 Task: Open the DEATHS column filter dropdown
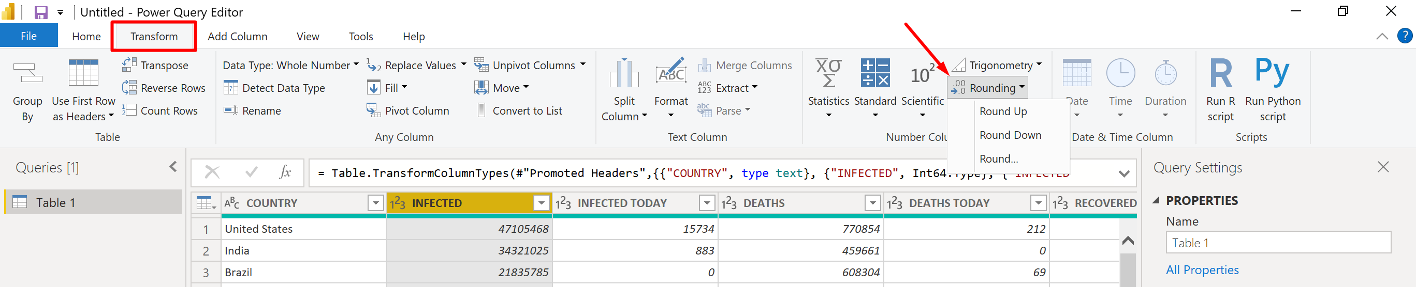point(872,203)
